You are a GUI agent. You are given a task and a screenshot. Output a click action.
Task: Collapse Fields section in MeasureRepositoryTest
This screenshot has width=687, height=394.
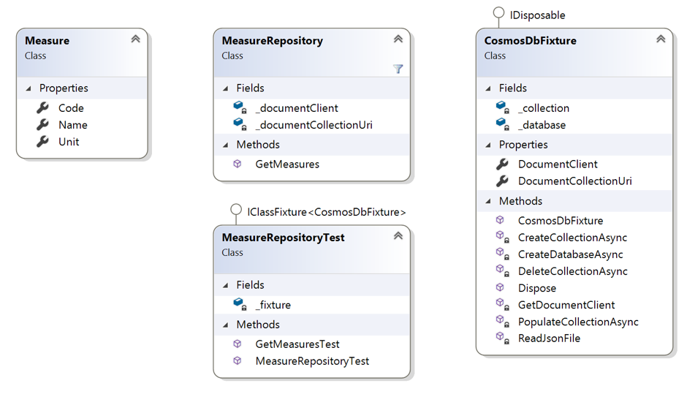pos(226,285)
